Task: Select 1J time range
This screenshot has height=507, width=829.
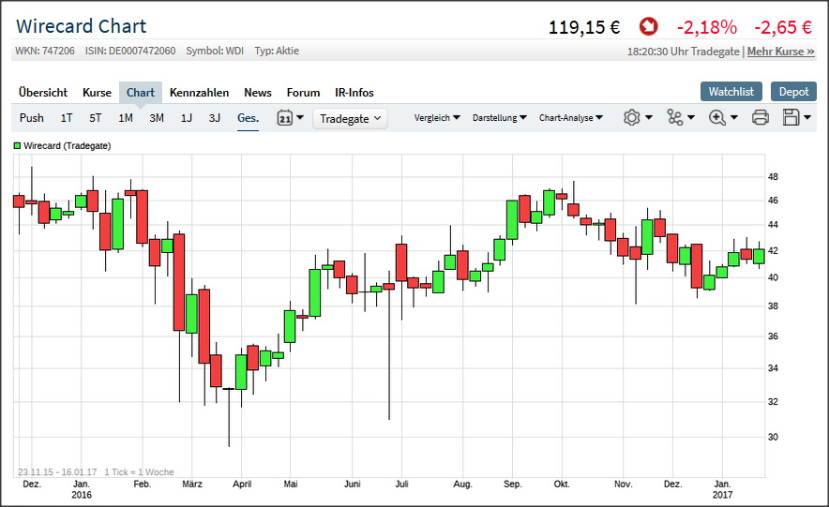Action: [186, 118]
